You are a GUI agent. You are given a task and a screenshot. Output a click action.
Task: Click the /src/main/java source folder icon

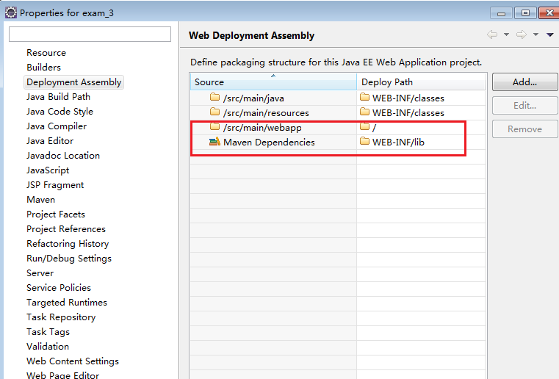coord(214,98)
